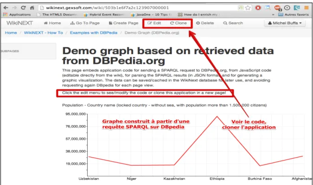Open How do I enrich my bookmark
Viewport: 313px width, 185px height.
(x=198, y=14)
